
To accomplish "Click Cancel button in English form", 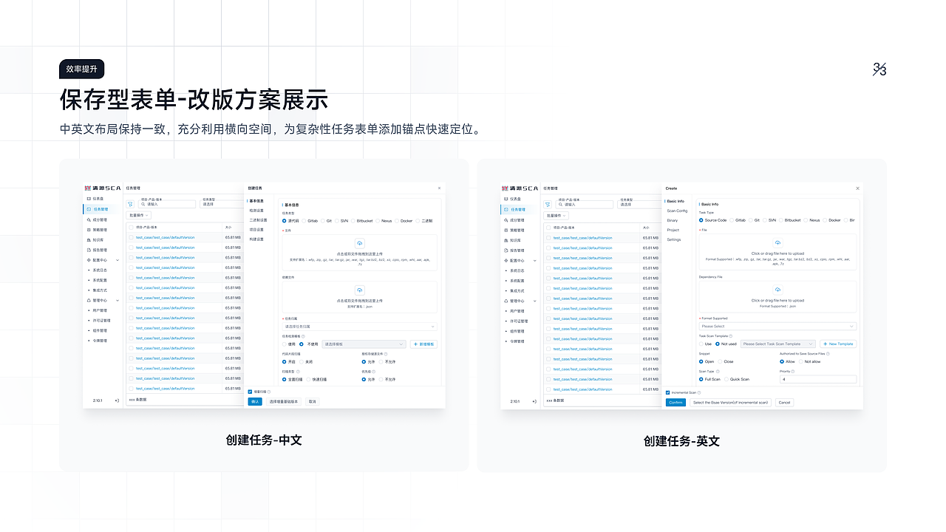I will 784,403.
